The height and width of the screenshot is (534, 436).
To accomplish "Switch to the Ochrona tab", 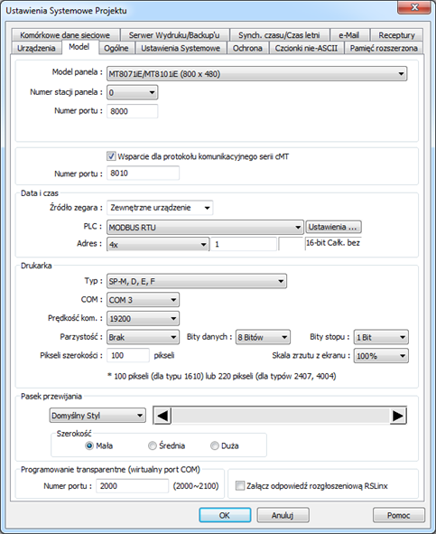I will point(247,48).
